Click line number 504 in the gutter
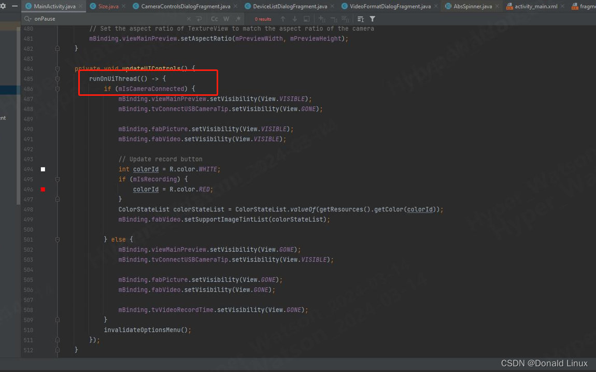 pos(28,270)
